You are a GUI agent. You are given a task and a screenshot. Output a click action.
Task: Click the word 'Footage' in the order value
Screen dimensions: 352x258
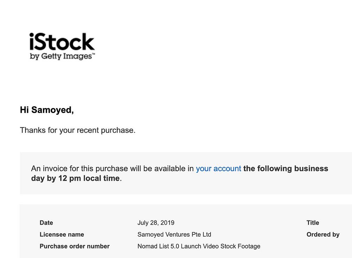tap(249, 246)
